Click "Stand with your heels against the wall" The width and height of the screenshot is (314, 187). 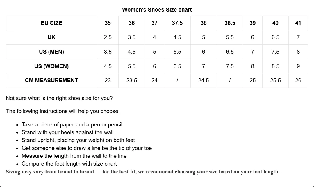[x=67, y=132]
